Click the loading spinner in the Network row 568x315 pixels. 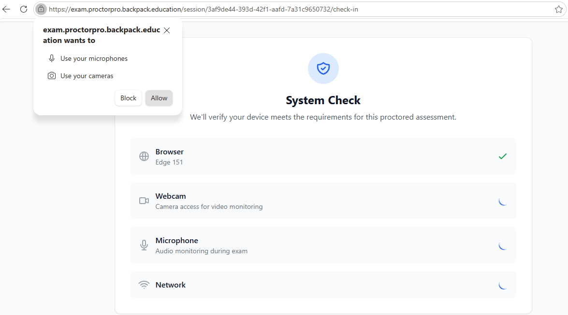(502, 285)
